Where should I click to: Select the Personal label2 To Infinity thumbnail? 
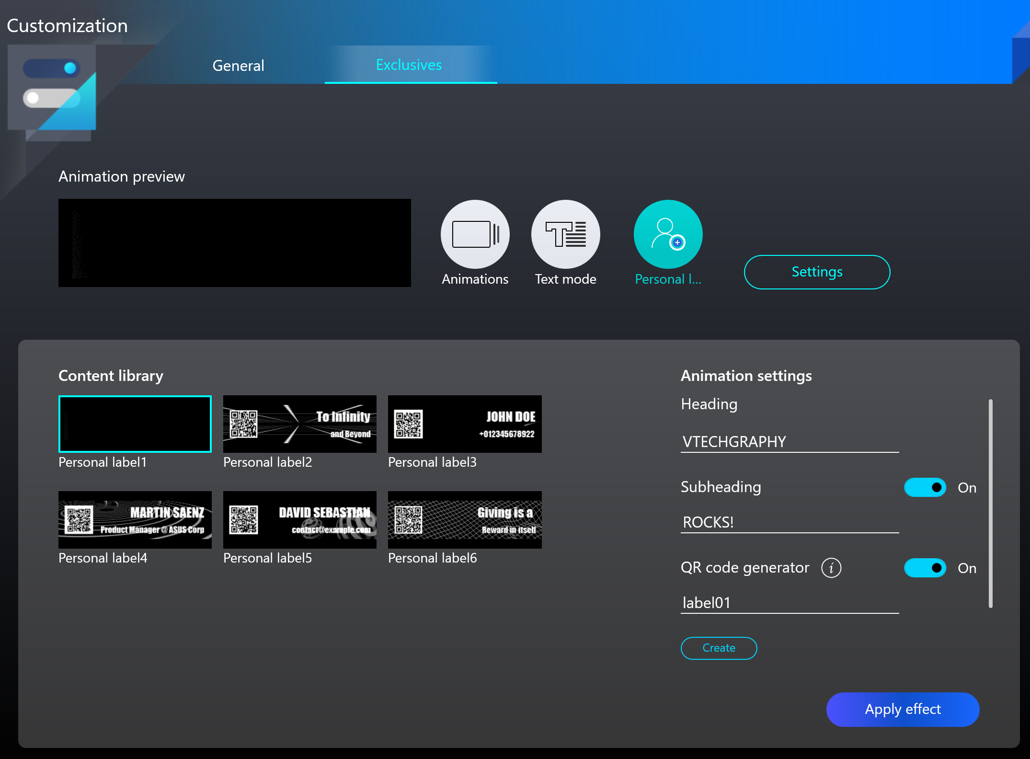point(299,424)
